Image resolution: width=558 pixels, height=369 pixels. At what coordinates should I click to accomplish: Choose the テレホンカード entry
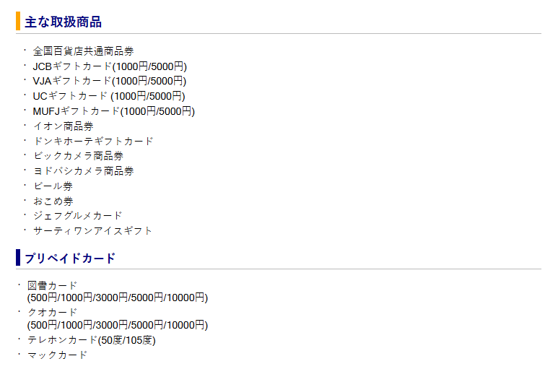click(x=91, y=340)
